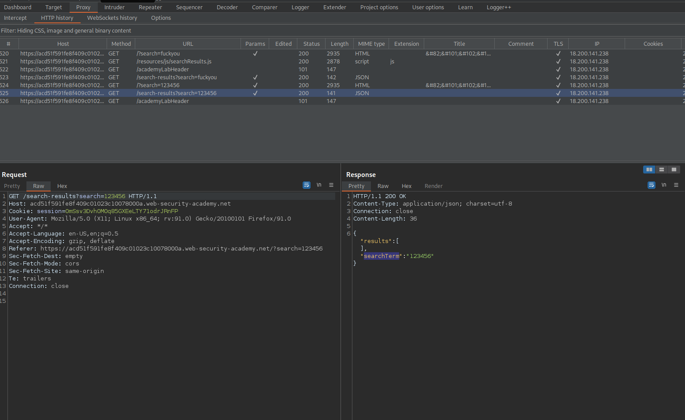Sort history by Cookies column
685x420 pixels.
click(x=653, y=44)
